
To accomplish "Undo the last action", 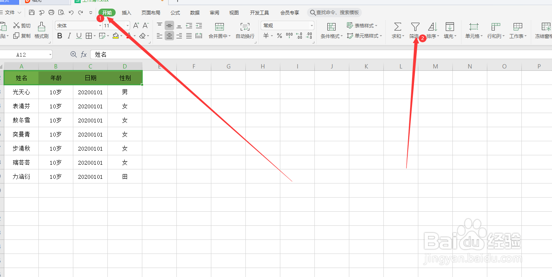I will [x=71, y=13].
